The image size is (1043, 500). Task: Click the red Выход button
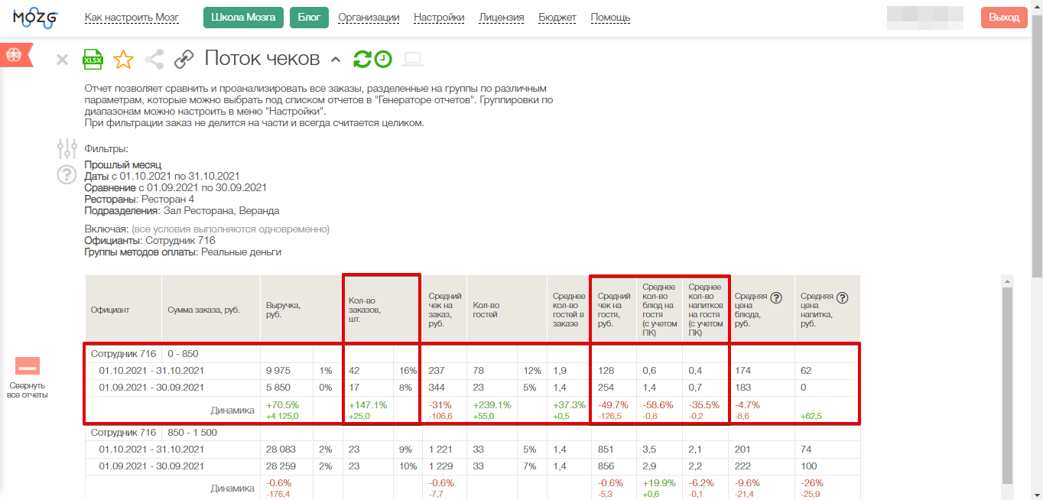(1003, 18)
